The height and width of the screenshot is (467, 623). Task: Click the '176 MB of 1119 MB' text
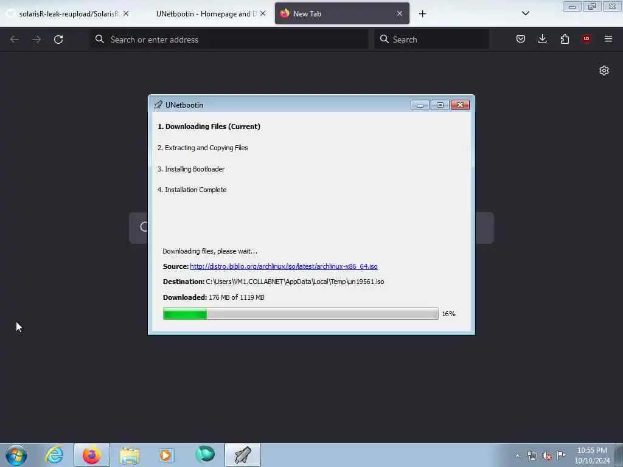coord(237,297)
